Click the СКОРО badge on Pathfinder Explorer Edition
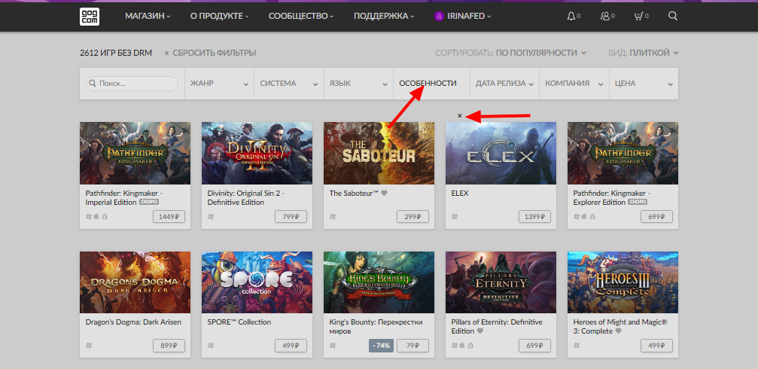This screenshot has width=758, height=369. pyautogui.click(x=638, y=202)
